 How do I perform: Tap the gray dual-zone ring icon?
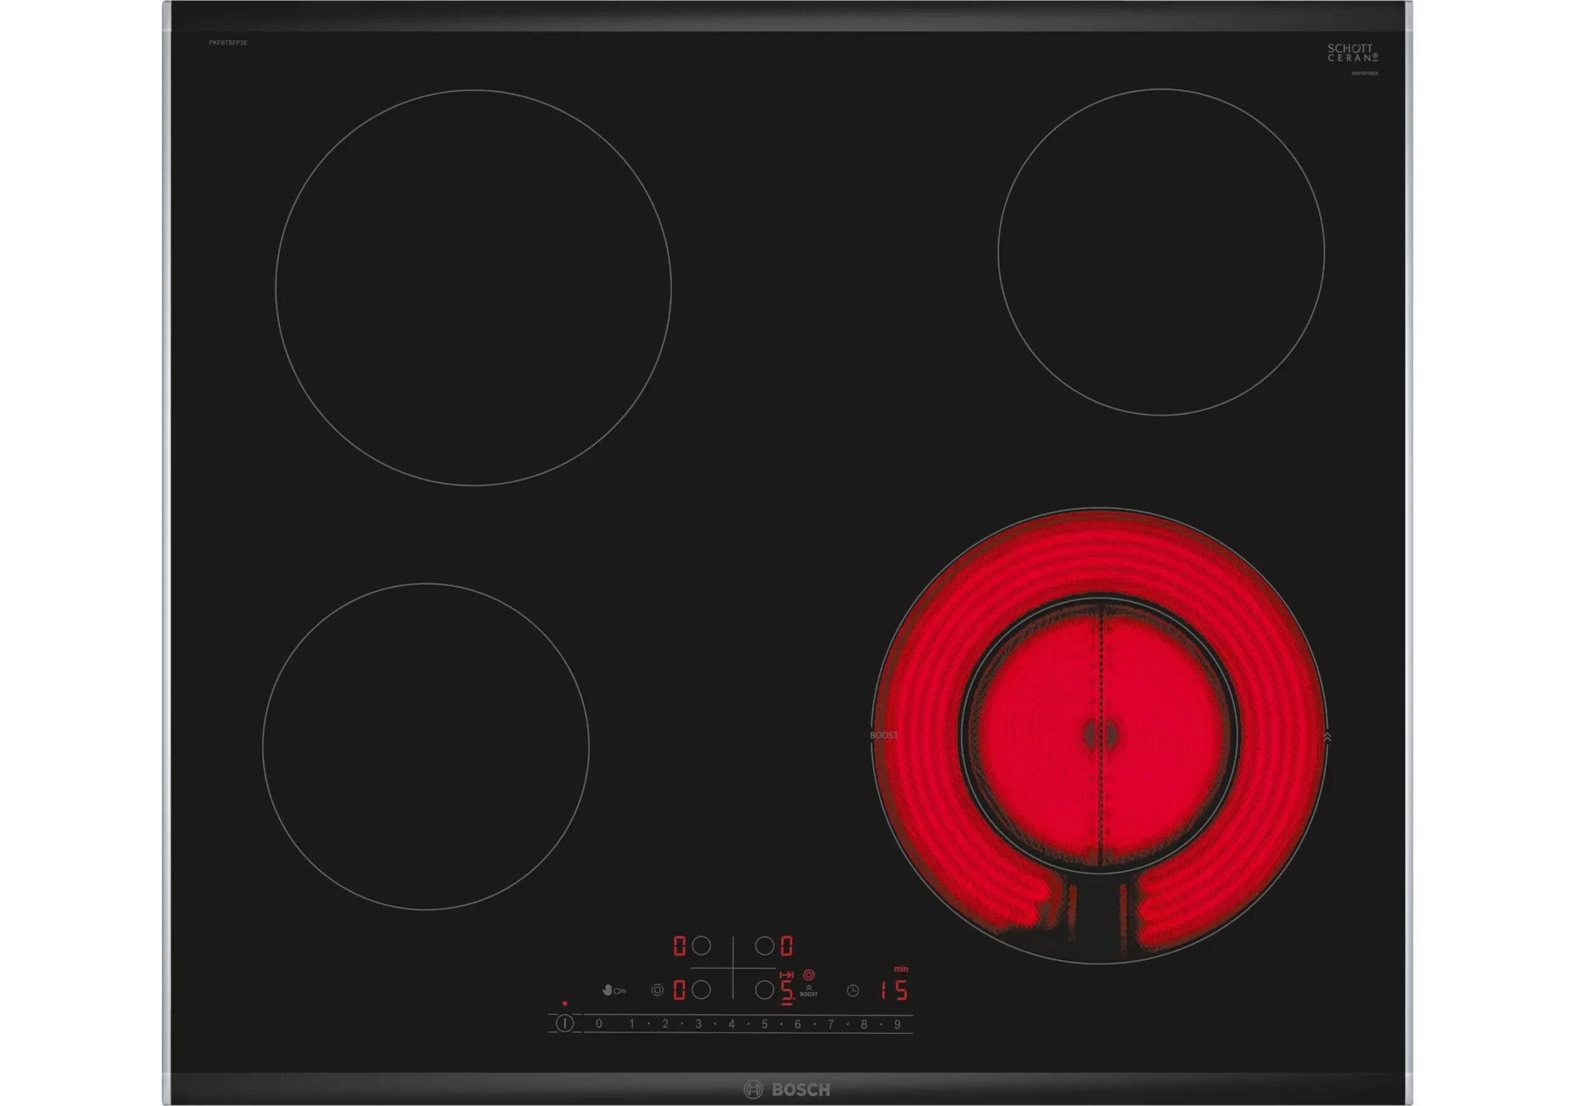click(x=657, y=990)
